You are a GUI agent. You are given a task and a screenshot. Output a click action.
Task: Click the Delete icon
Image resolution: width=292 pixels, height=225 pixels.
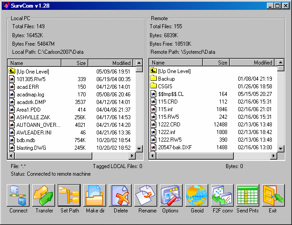pyautogui.click(x=120, y=195)
